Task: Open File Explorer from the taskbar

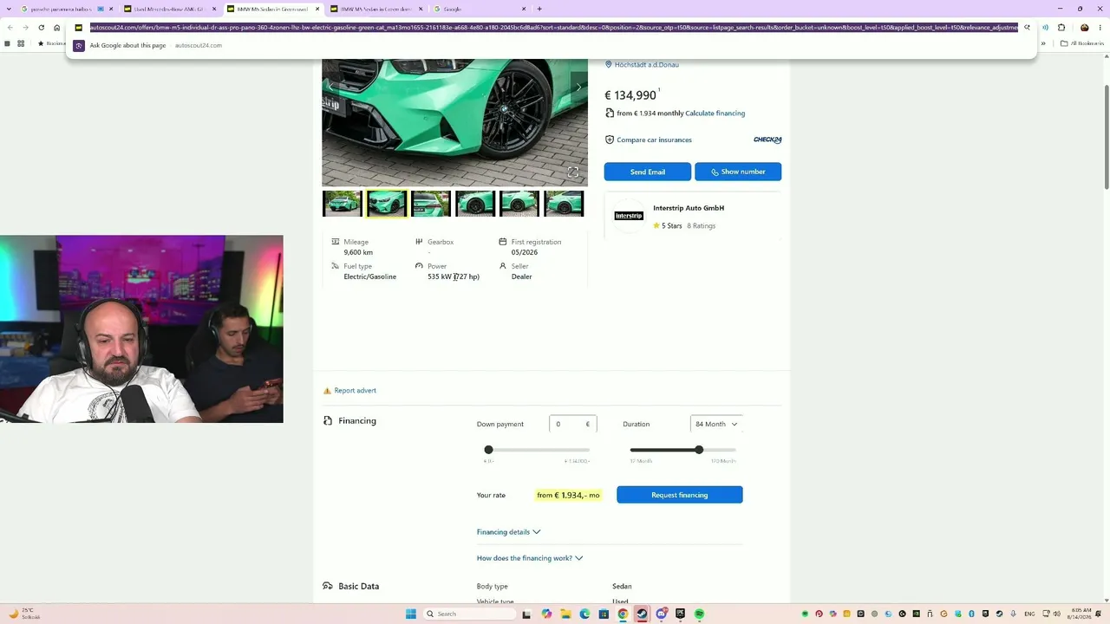Action: click(x=565, y=614)
